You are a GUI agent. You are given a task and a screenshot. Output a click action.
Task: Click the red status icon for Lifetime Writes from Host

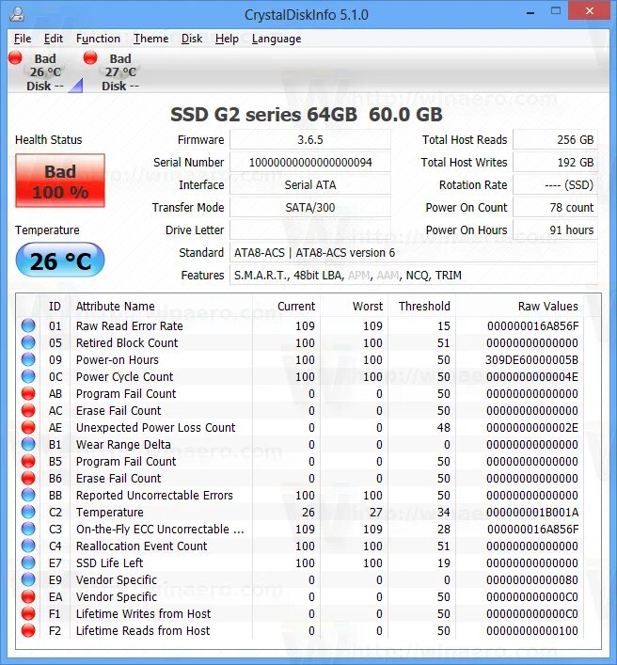(x=28, y=613)
